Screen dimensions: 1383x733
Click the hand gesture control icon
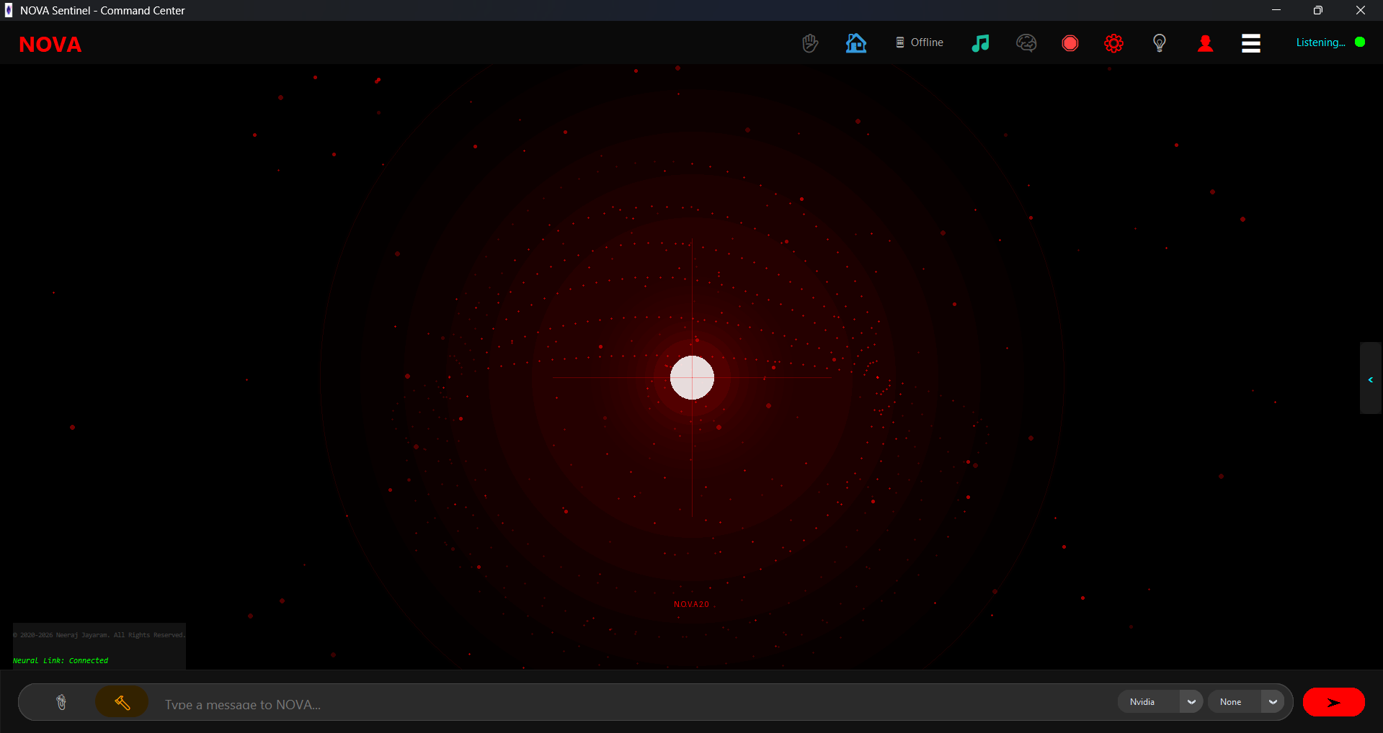pos(810,43)
